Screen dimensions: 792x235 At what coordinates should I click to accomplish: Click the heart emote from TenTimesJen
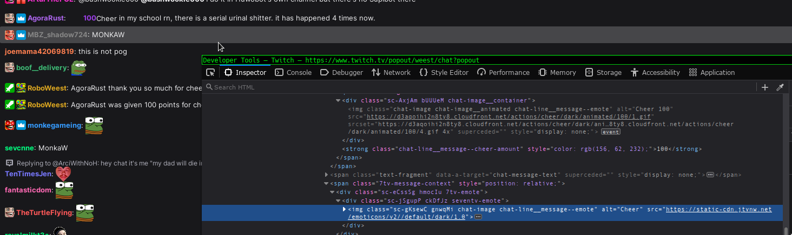[x=63, y=174]
